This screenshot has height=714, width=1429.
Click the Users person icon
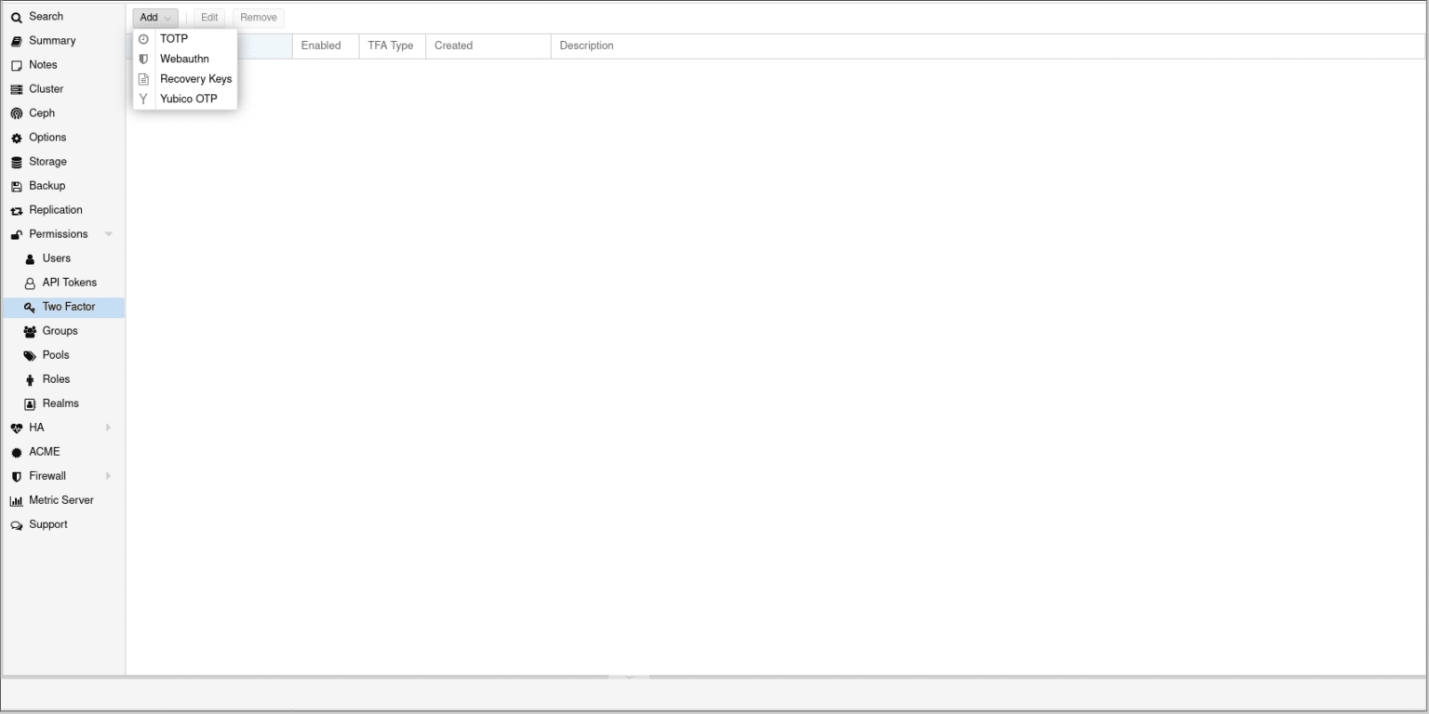(30, 258)
